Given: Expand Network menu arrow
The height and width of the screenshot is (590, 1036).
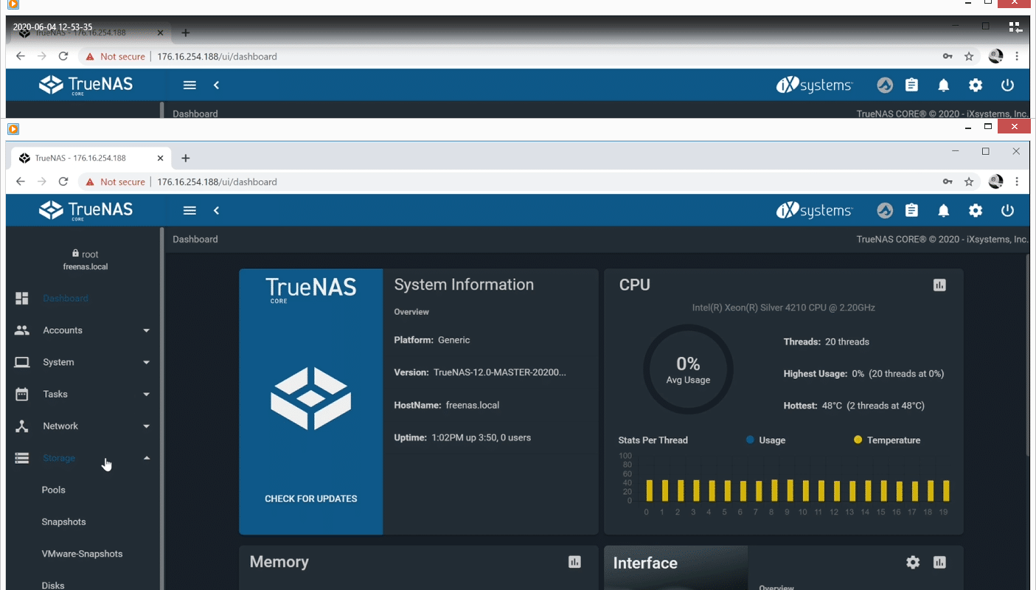Looking at the screenshot, I should coord(147,426).
